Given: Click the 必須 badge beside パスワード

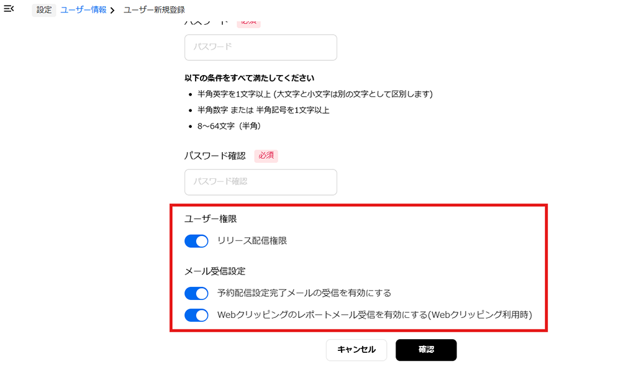Looking at the screenshot, I should coord(248,20).
